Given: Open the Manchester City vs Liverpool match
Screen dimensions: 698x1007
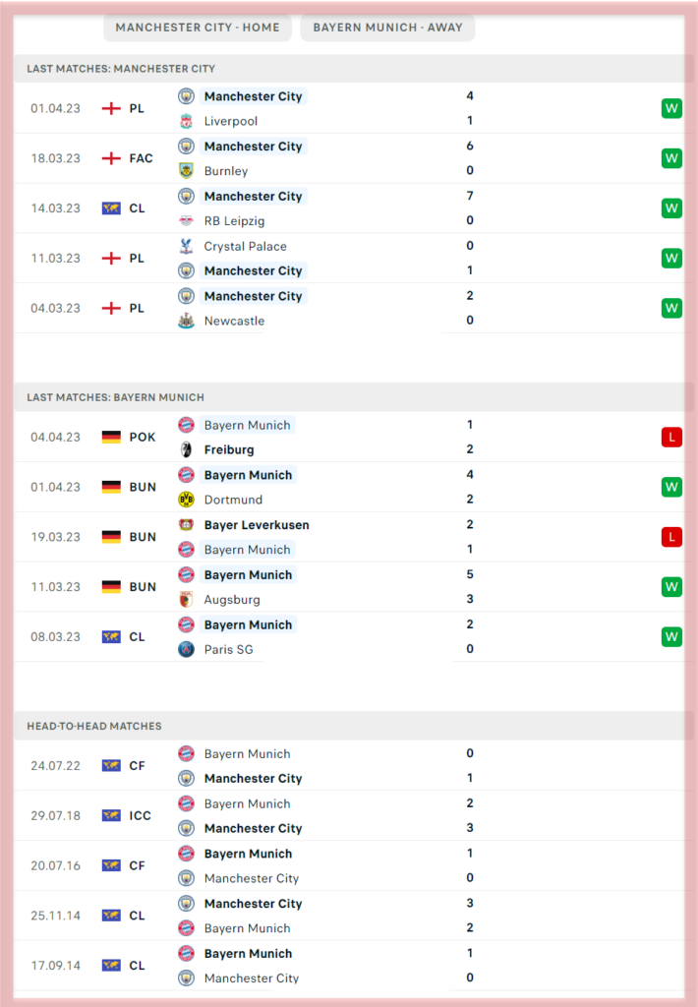Looking at the screenshot, I should [x=349, y=108].
